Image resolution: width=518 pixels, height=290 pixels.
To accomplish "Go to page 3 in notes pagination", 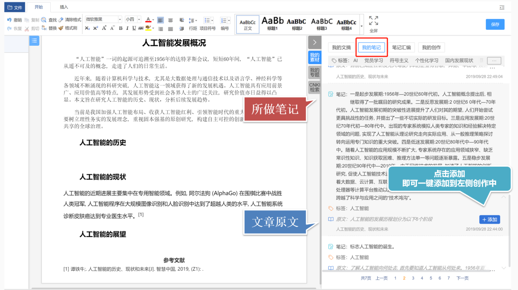I will point(413,278).
